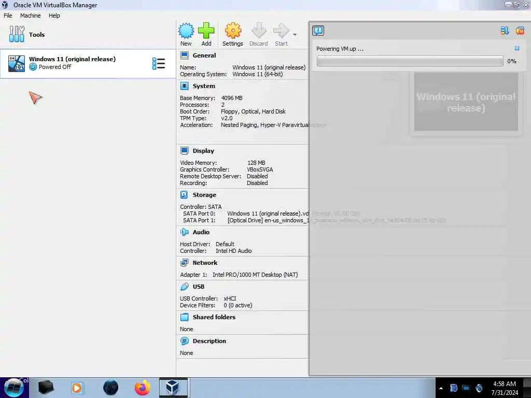The height and width of the screenshot is (398, 531).
Task: Click the General section icon
Action: click(x=185, y=55)
